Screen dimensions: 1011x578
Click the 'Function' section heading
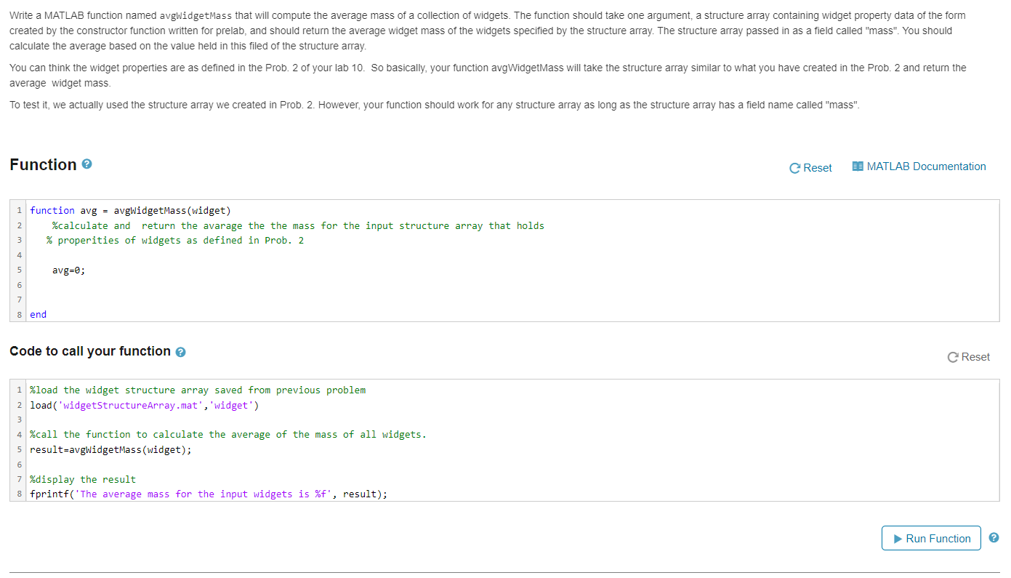(43, 165)
